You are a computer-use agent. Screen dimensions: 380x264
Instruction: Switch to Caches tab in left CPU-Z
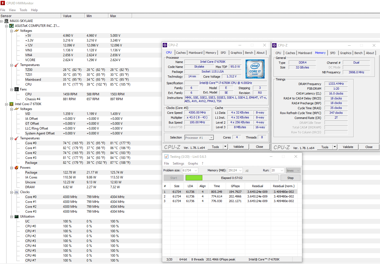click(x=181, y=53)
